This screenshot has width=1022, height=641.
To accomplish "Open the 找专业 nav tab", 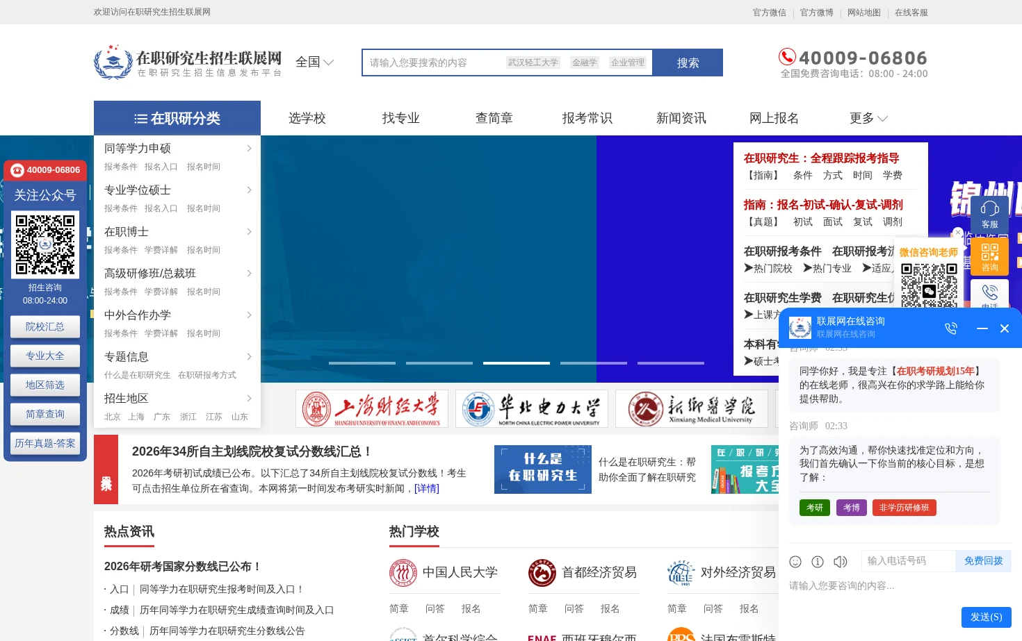I will click(401, 118).
